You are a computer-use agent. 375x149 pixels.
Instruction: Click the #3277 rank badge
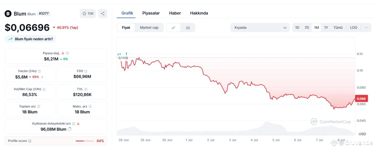pyautogui.click(x=44, y=13)
